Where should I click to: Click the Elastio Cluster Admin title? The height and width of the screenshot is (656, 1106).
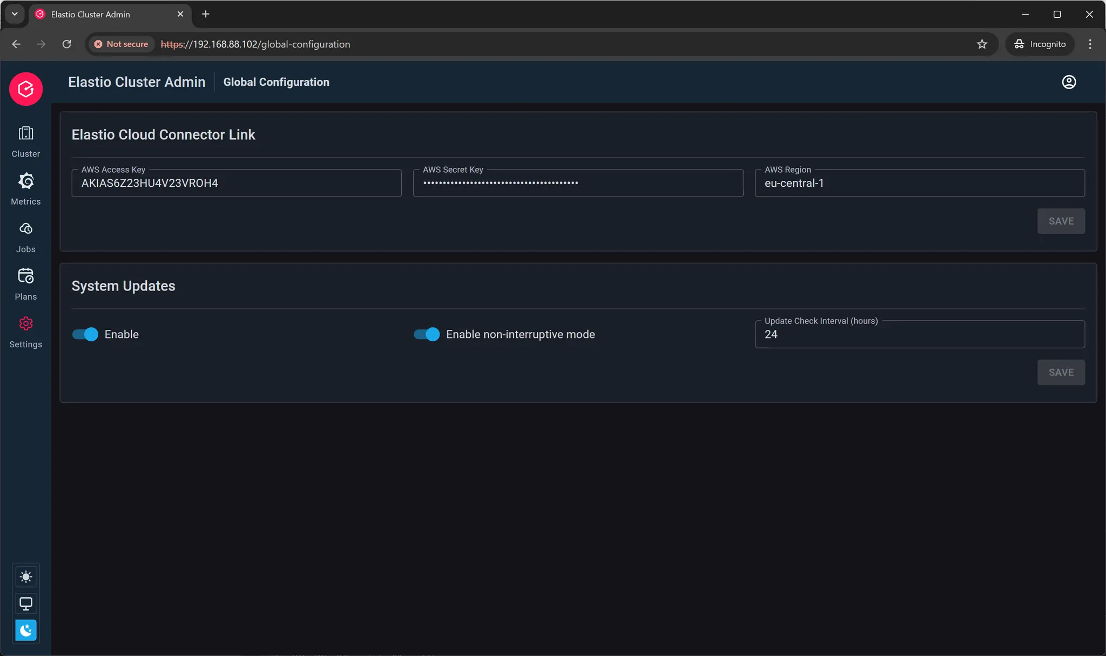[137, 82]
